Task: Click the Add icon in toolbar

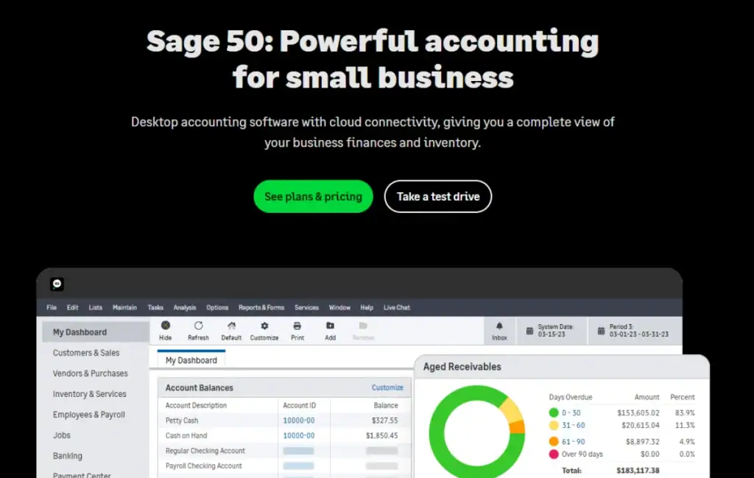Action: click(330, 326)
